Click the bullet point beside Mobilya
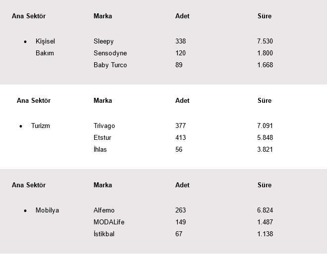 point(25,211)
